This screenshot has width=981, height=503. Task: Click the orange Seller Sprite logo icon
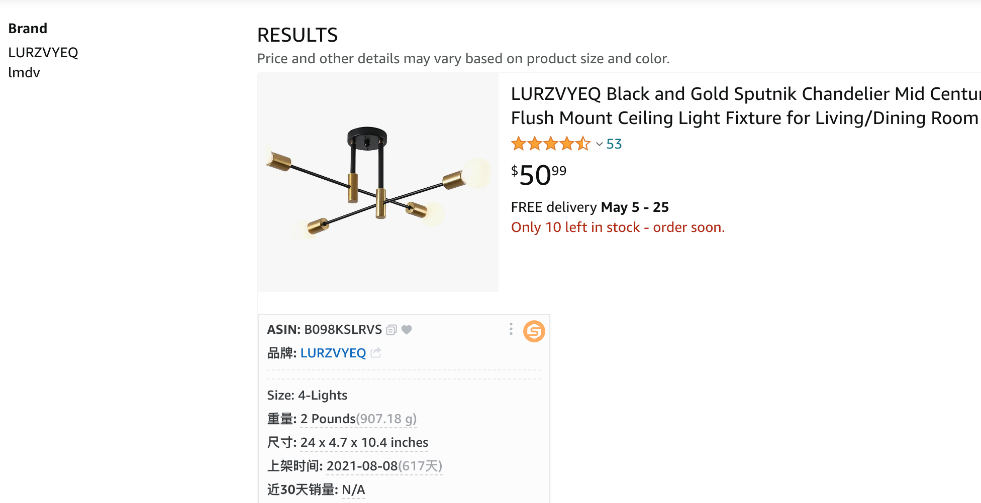point(534,331)
